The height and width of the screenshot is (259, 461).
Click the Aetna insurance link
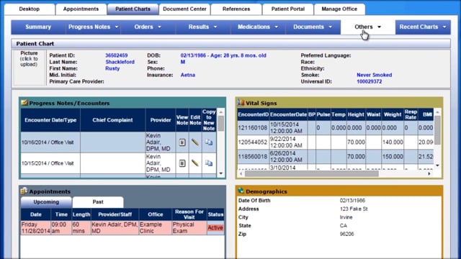(187, 75)
